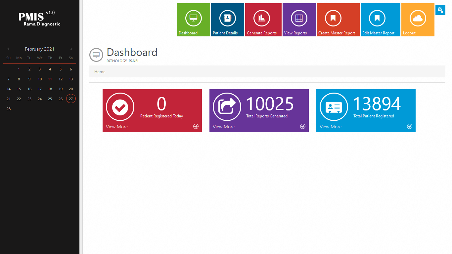The width and height of the screenshot is (452, 254).
Task: Open Edit Master Report bookmark icon
Action: point(377,18)
